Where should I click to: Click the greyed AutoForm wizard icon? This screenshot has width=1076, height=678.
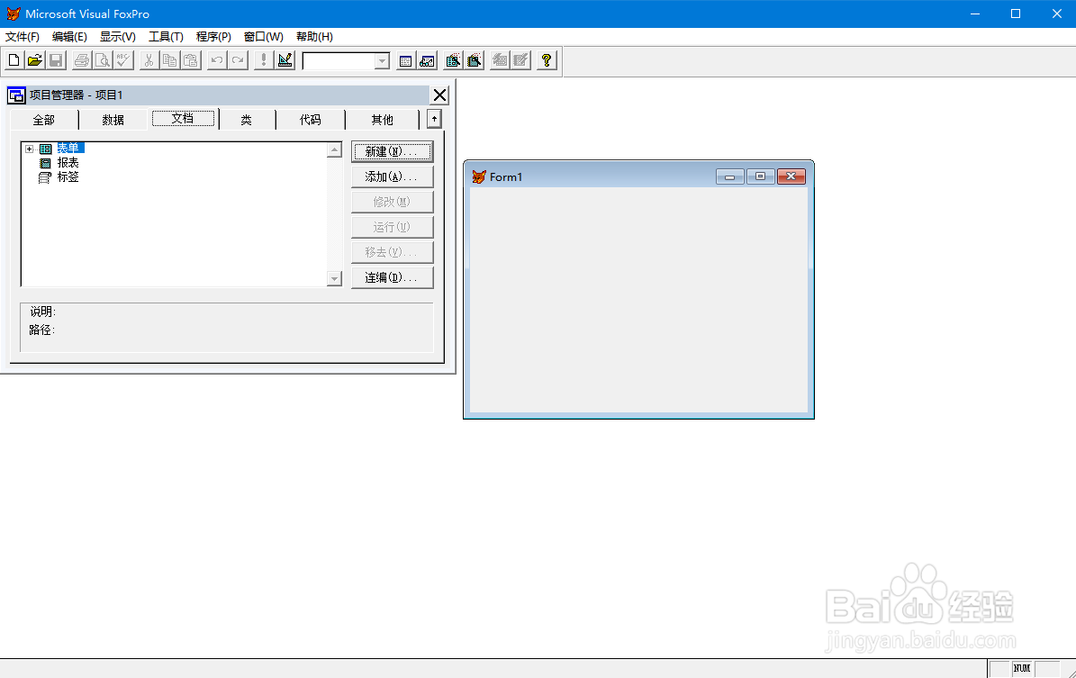click(501, 60)
